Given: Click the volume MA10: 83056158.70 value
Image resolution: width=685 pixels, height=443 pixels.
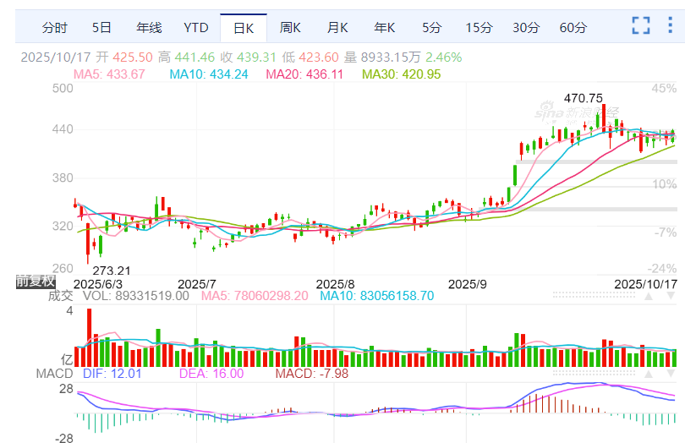Looking at the screenshot, I should pos(377,296).
